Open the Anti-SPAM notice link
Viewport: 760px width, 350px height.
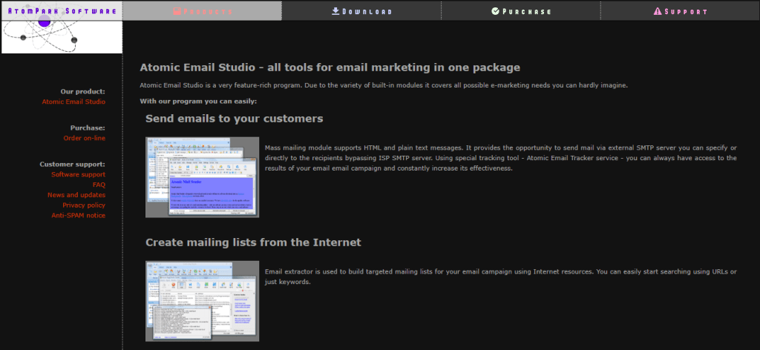[79, 216]
